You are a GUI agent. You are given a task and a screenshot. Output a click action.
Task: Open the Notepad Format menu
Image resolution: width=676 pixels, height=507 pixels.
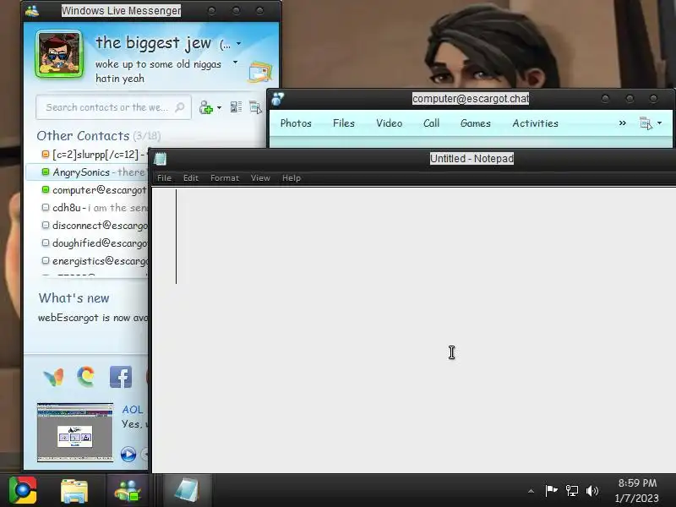225,178
